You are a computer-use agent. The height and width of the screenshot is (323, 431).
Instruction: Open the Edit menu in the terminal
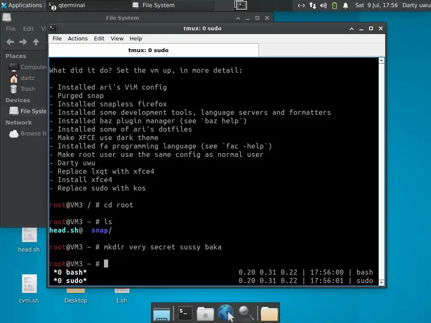pos(99,38)
